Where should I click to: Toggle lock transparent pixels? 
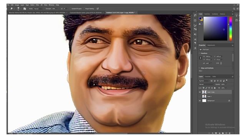(x=203, y=88)
